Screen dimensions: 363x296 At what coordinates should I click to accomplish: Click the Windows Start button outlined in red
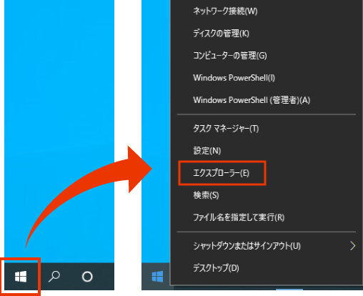(21, 277)
